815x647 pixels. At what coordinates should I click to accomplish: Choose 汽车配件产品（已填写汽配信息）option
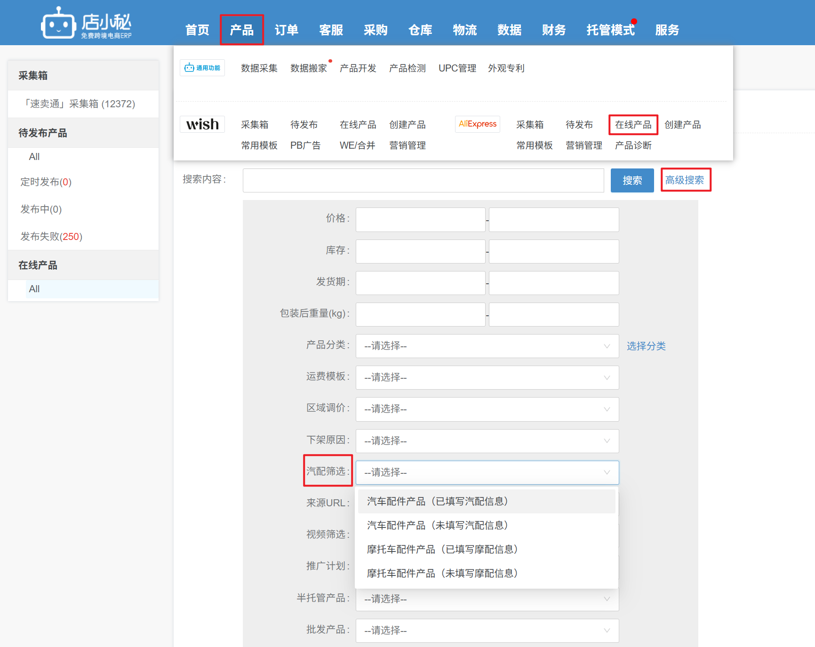(x=438, y=502)
